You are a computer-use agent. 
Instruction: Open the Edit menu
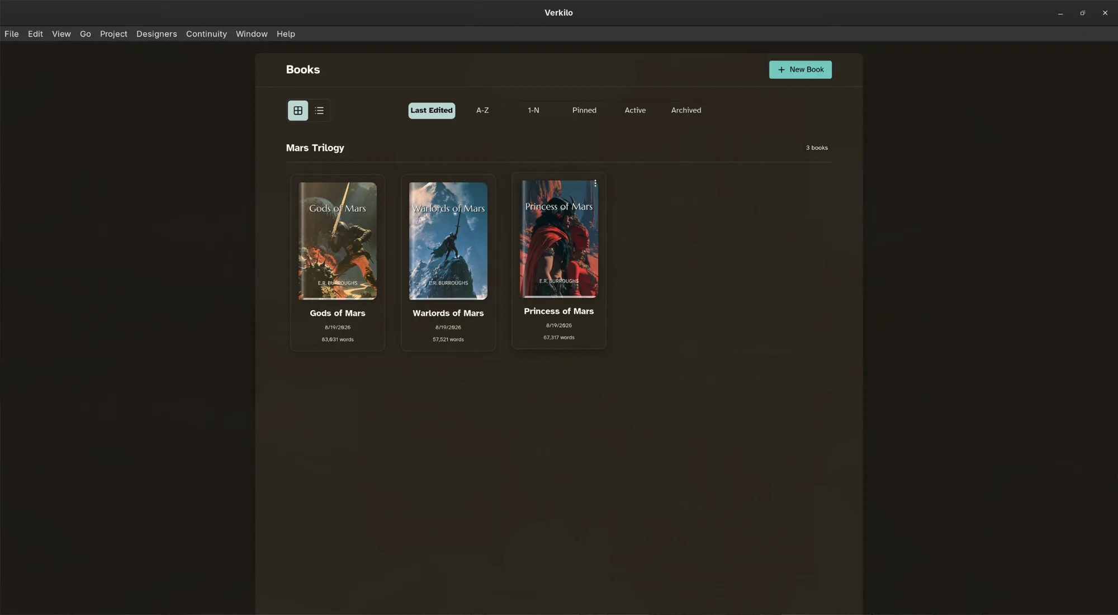coord(35,34)
